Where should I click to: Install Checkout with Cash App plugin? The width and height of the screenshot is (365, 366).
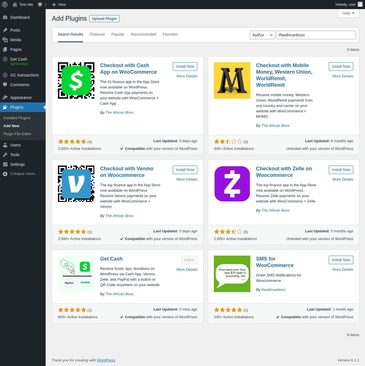(185, 67)
